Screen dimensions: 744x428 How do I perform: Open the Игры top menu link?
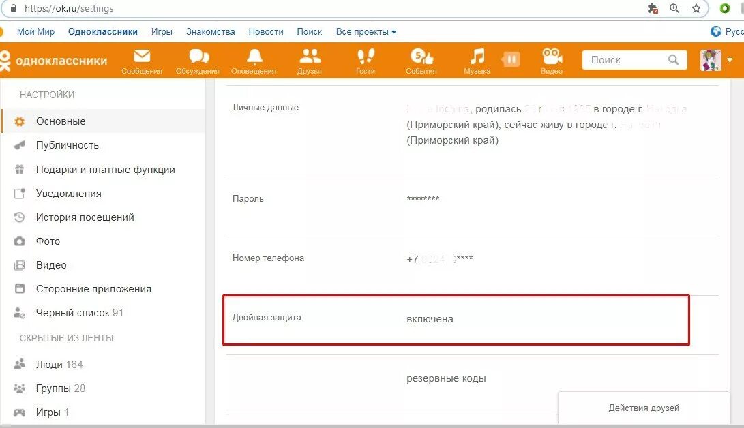pyautogui.click(x=162, y=32)
